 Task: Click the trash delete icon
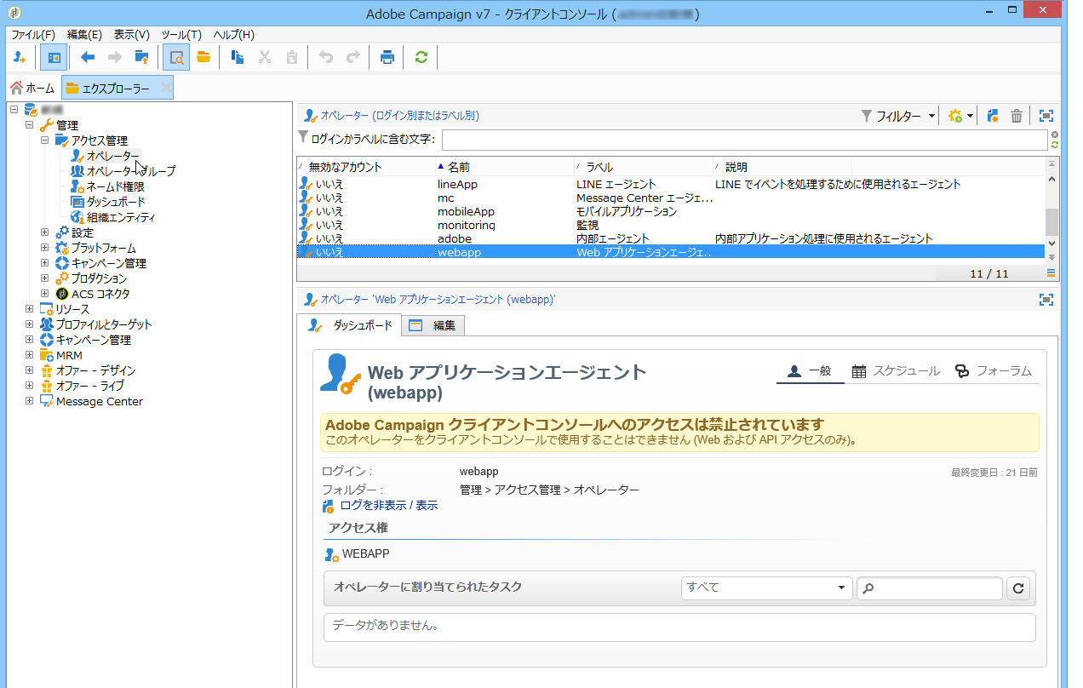pyautogui.click(x=1016, y=116)
